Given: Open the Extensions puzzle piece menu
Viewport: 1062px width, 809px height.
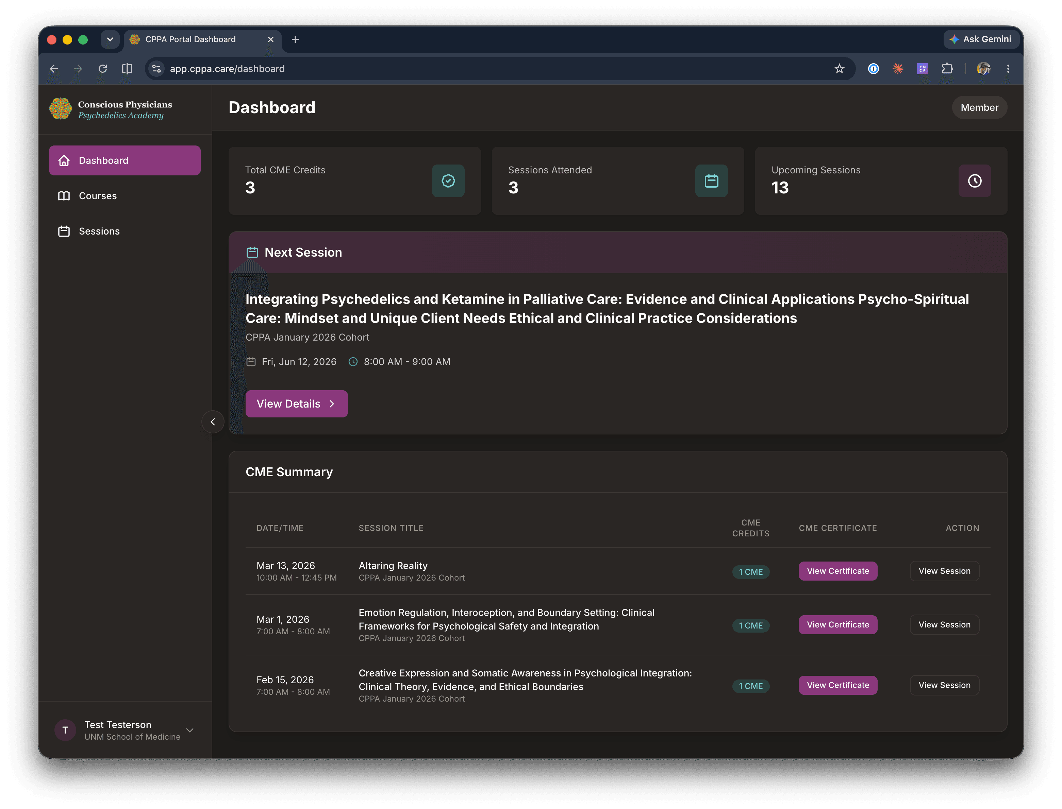Looking at the screenshot, I should [x=947, y=69].
